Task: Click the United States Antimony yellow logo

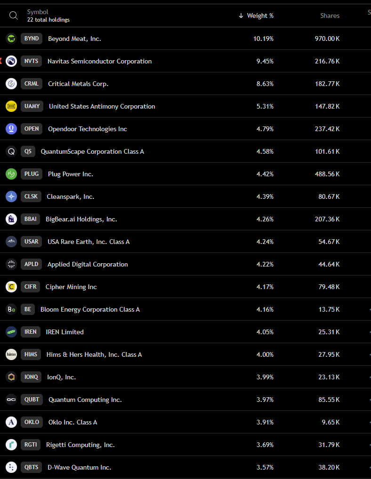Action: (x=11, y=106)
